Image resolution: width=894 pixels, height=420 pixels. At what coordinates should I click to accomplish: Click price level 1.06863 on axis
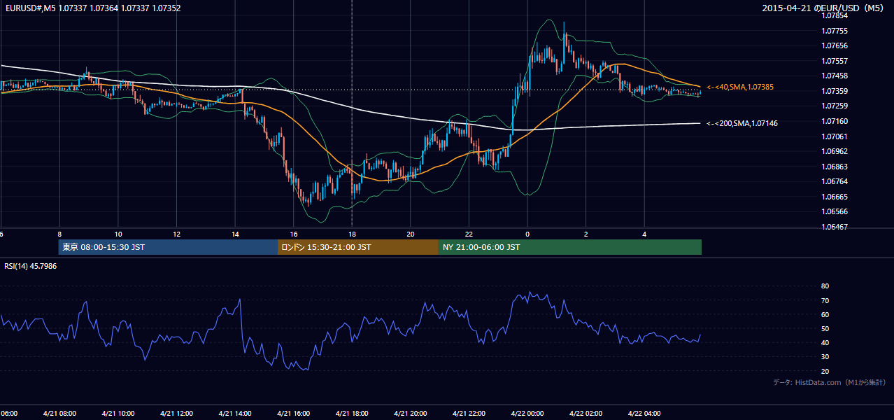[835, 167]
